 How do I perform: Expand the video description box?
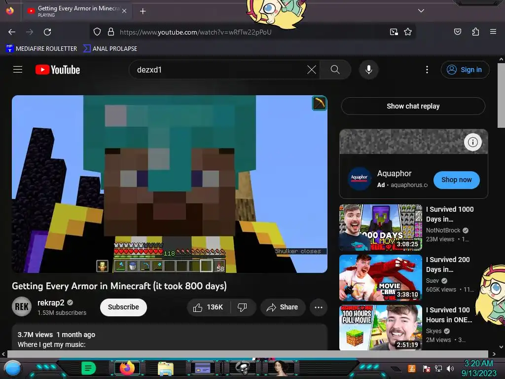click(x=170, y=337)
